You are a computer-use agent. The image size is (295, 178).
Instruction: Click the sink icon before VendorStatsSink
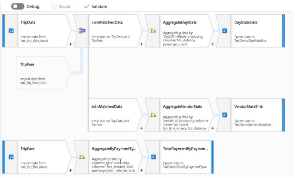point(224,115)
